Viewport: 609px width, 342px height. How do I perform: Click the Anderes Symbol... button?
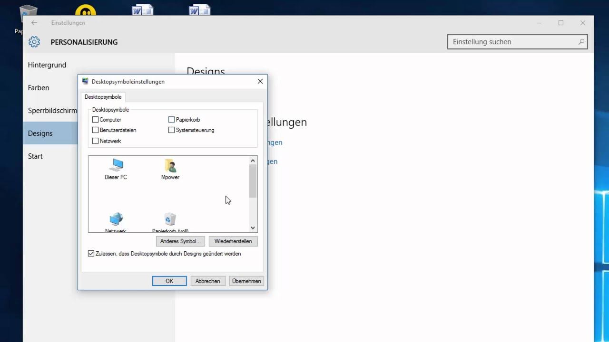(180, 241)
